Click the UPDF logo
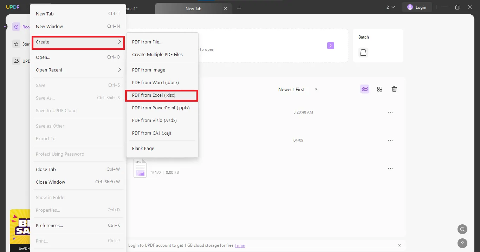Viewport: 480px width, 252px height. (x=13, y=7)
